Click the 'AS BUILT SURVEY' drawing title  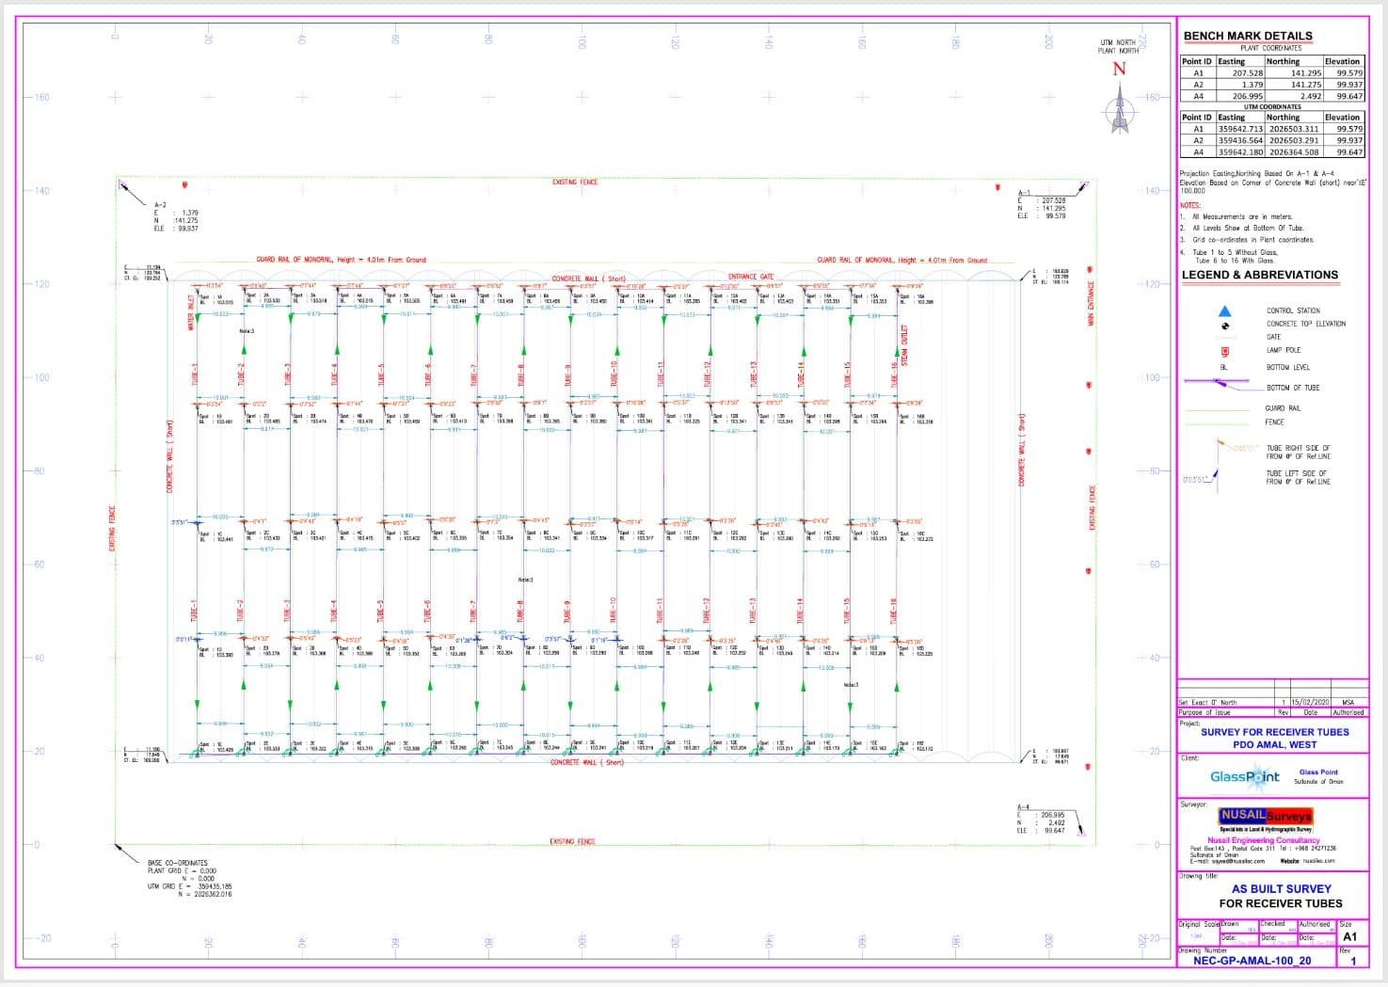pos(1281,888)
